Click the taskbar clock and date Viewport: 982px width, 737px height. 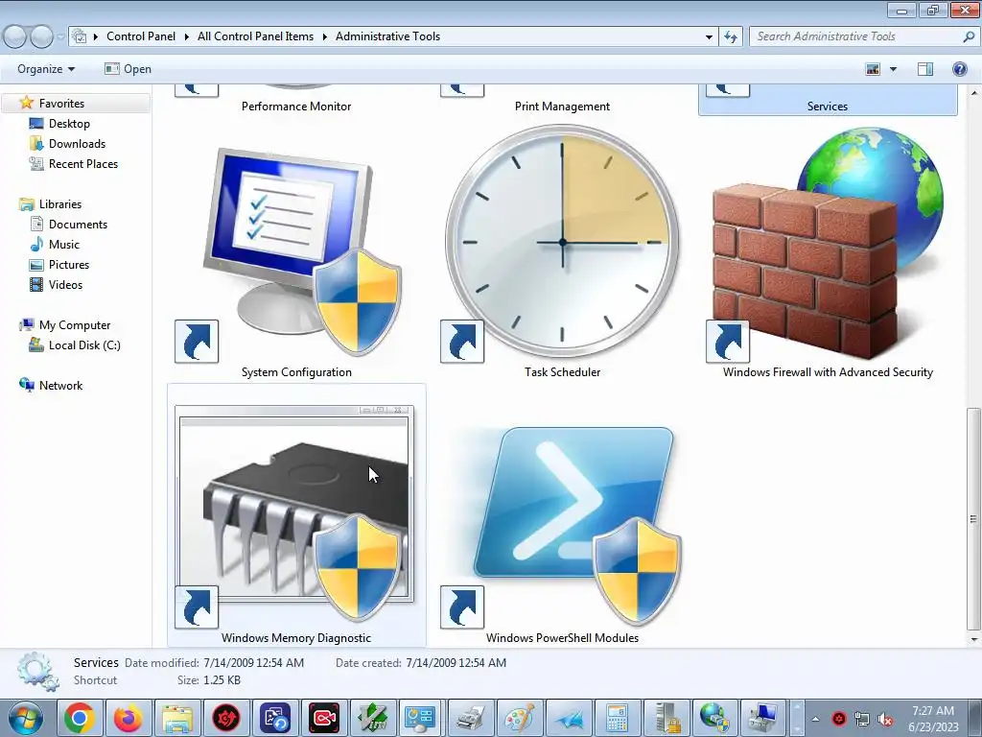pos(933,719)
